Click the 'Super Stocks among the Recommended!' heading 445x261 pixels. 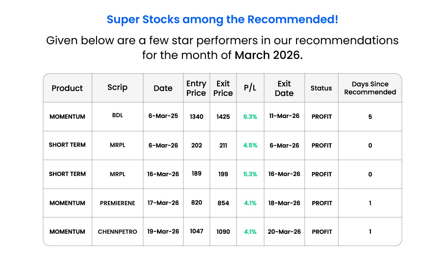(222, 20)
